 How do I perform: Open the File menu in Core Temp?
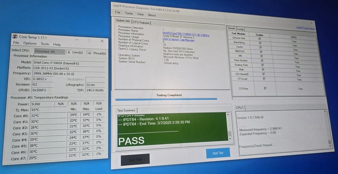click(16, 43)
